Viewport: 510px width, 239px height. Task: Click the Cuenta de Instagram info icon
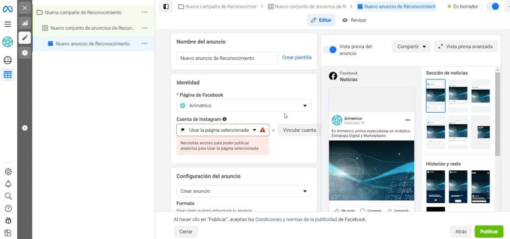(x=224, y=119)
